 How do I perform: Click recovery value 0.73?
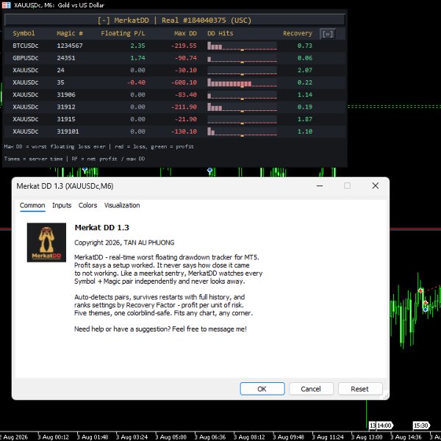(305, 46)
